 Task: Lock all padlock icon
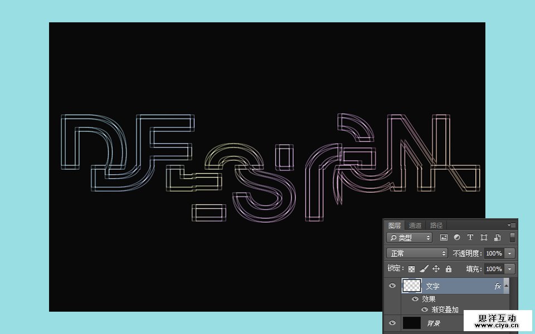(x=449, y=268)
